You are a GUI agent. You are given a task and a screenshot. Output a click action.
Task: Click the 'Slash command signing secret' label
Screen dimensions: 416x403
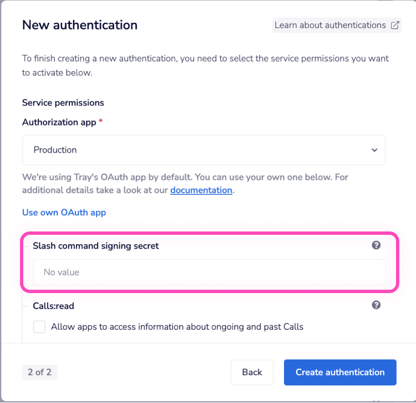click(x=96, y=245)
